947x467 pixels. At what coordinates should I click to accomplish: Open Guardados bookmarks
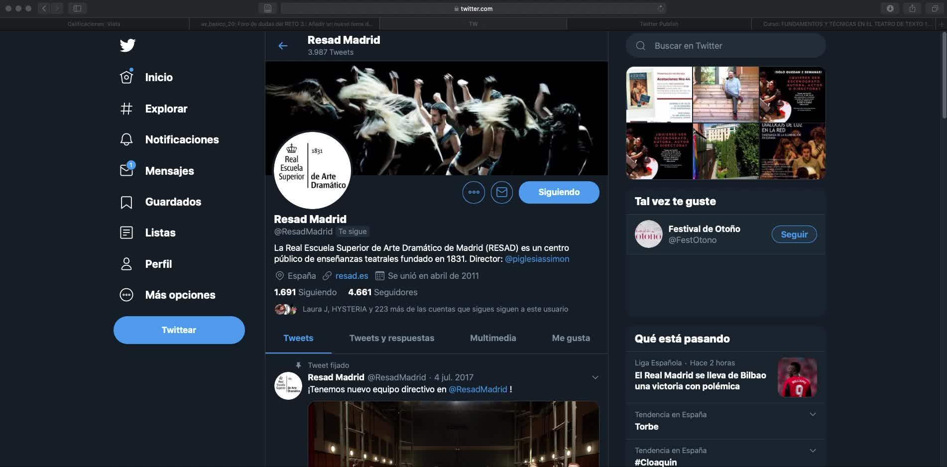pos(160,202)
